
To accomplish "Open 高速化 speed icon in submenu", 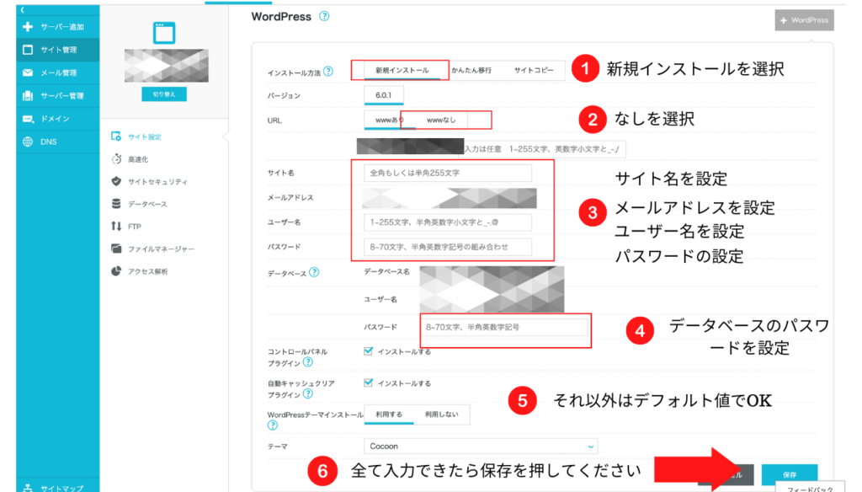I will coord(116,158).
